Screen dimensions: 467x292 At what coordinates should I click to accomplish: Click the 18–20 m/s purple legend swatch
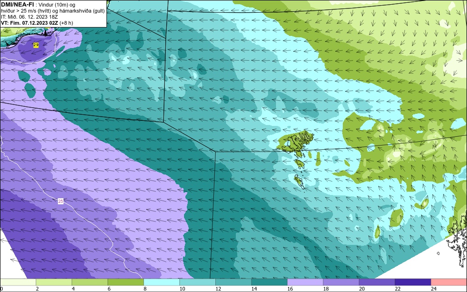341,282
